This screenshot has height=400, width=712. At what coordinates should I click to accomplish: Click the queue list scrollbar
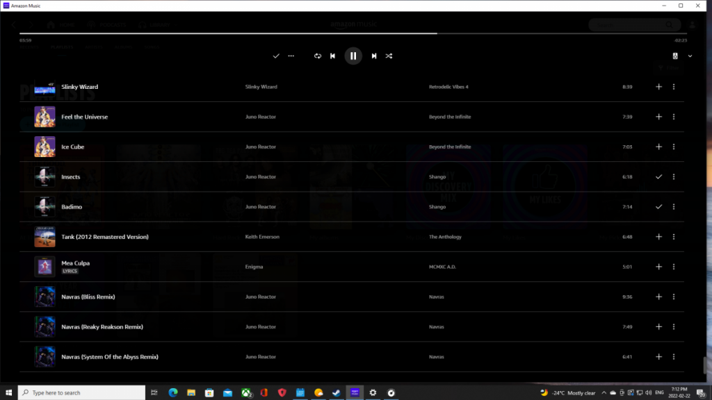click(x=705, y=365)
